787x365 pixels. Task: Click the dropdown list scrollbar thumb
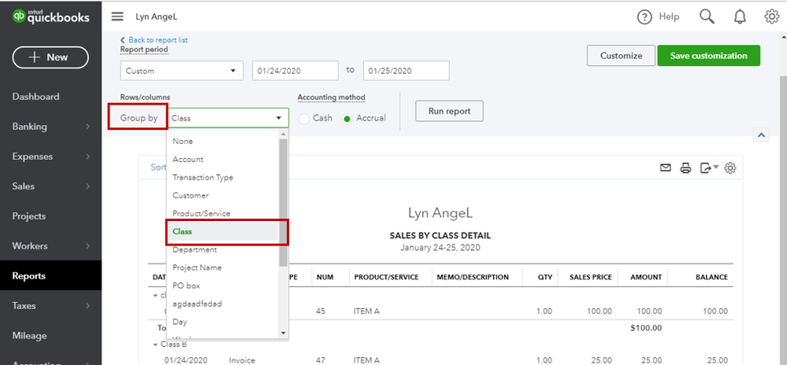(283, 202)
